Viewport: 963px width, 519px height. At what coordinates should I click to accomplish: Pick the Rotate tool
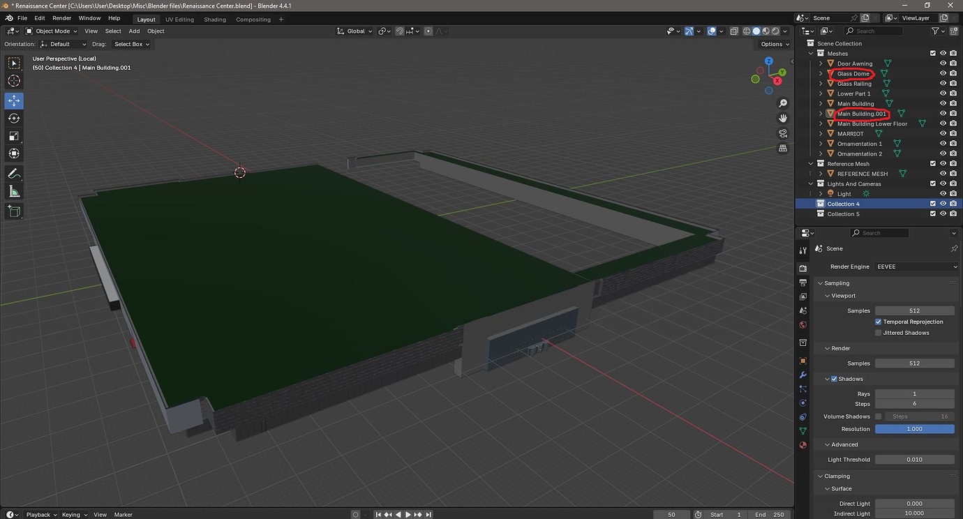click(x=14, y=119)
